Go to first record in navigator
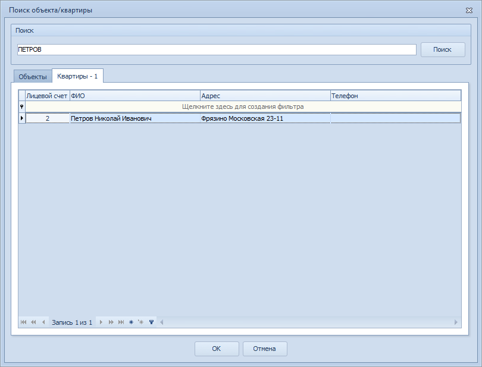This screenshot has width=482, height=367. (23, 322)
